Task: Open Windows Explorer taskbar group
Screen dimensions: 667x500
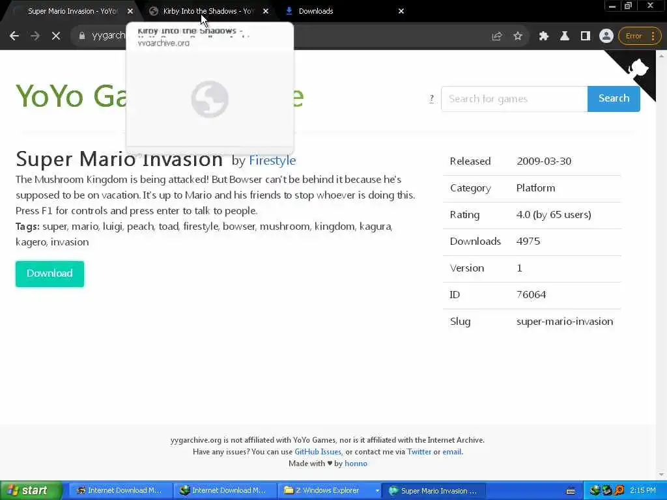Action: [329, 491]
